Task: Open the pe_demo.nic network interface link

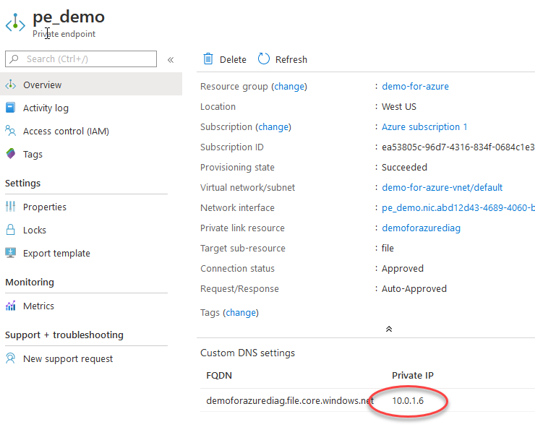Action: click(458, 207)
